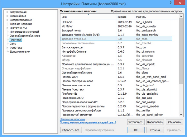Select the Конвертер plugin row

coord(116,56)
